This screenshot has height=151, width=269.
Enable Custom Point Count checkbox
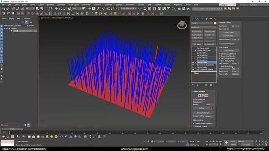click(x=220, y=44)
